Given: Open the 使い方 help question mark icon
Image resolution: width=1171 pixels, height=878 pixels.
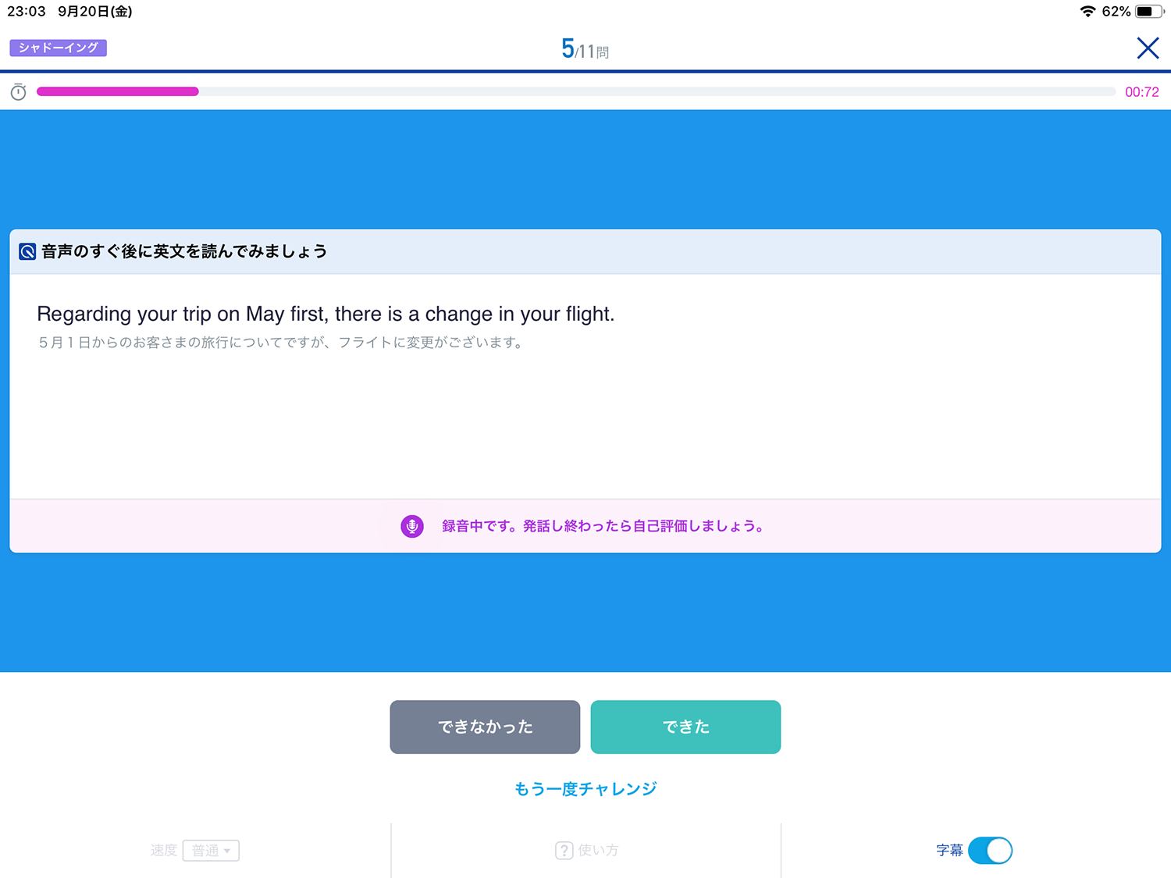Looking at the screenshot, I should click(x=564, y=850).
